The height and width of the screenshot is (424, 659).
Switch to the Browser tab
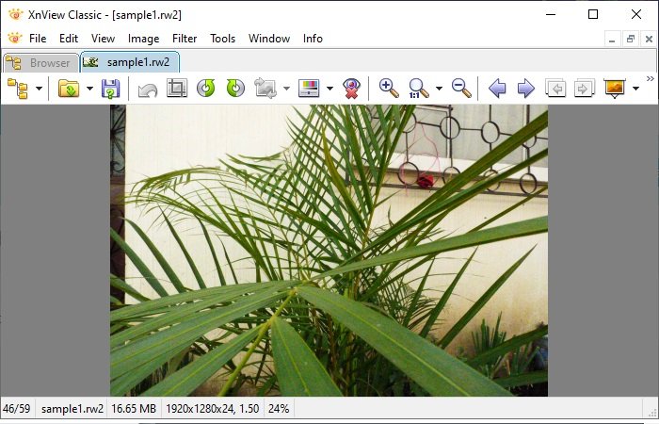pyautogui.click(x=40, y=63)
